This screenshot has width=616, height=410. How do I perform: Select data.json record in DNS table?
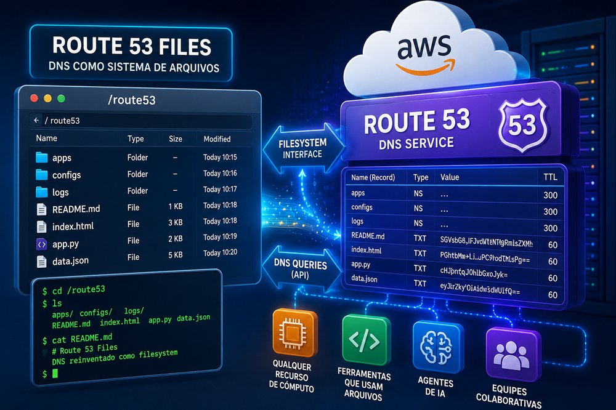(364, 279)
